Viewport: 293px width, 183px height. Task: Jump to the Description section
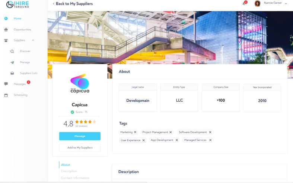point(69,171)
